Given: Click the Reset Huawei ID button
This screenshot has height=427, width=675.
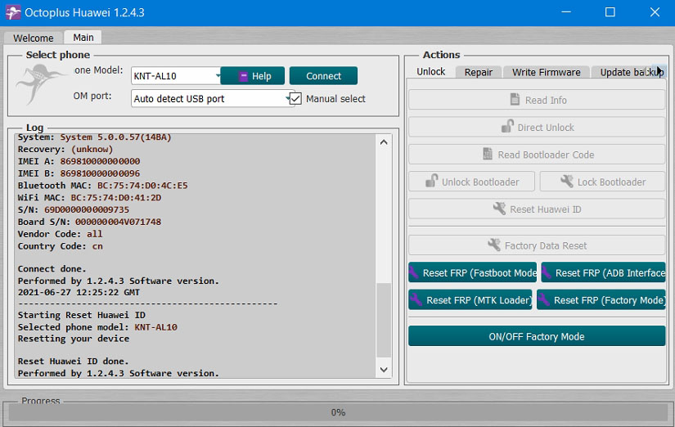Looking at the screenshot, I should (537, 209).
